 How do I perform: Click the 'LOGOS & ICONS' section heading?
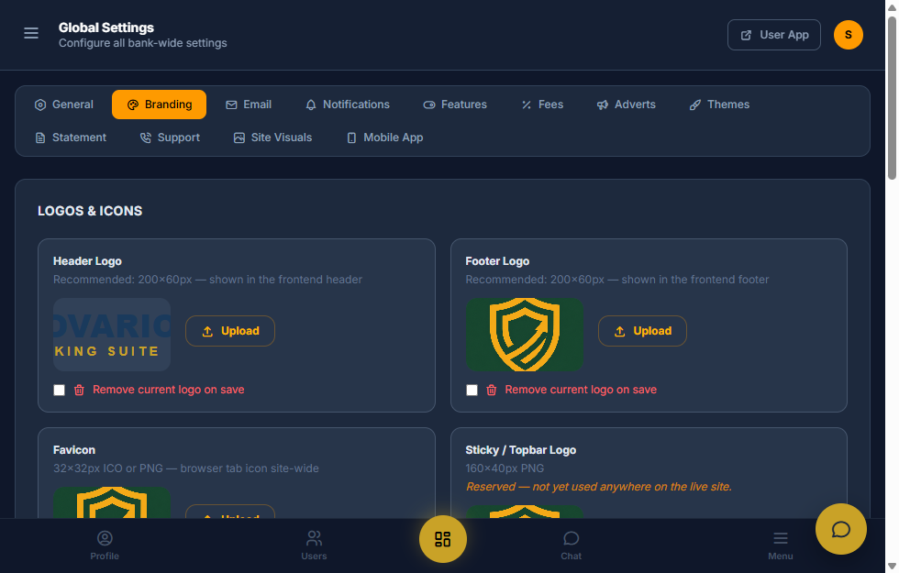(x=90, y=211)
